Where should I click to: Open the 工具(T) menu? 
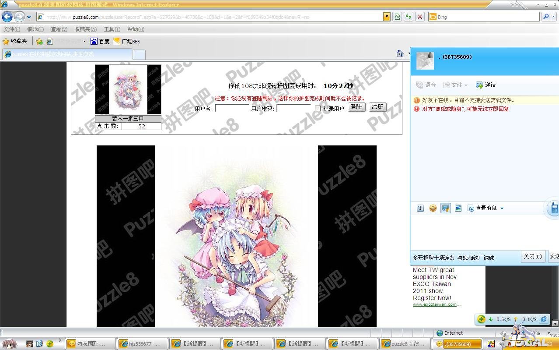[x=112, y=29]
